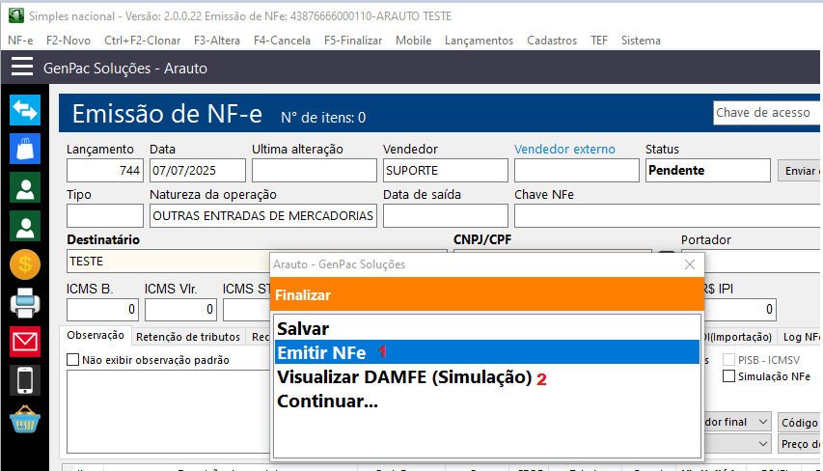This screenshot has height=471, width=823.
Task: Click the printer icon in the sidebar
Action: pos(24,303)
